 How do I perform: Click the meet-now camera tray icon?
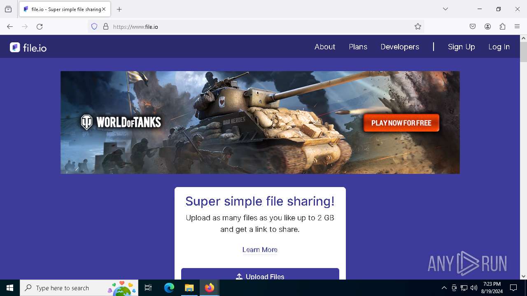click(x=454, y=288)
